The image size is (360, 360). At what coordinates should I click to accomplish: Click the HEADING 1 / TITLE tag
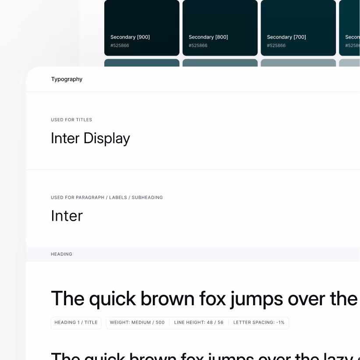[76, 323]
